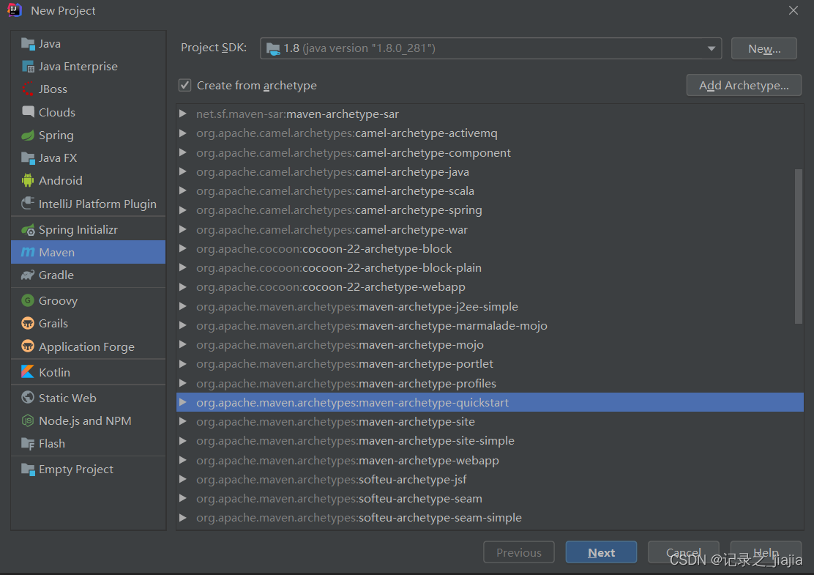Click the Maven m icon
Screen dimensions: 814x575
(x=28, y=253)
